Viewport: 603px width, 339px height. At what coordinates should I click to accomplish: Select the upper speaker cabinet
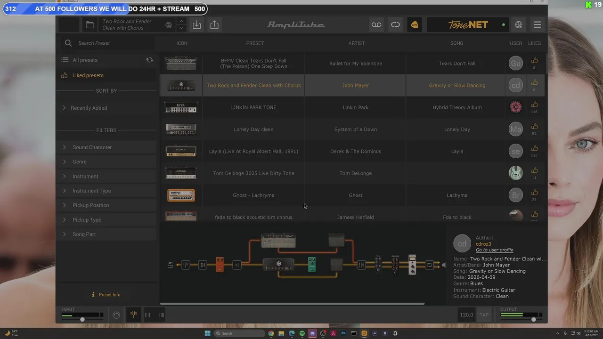[x=336, y=241]
